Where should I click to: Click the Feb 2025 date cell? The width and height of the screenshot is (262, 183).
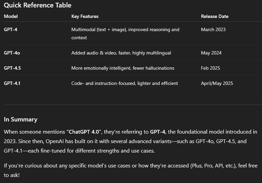click(x=210, y=68)
